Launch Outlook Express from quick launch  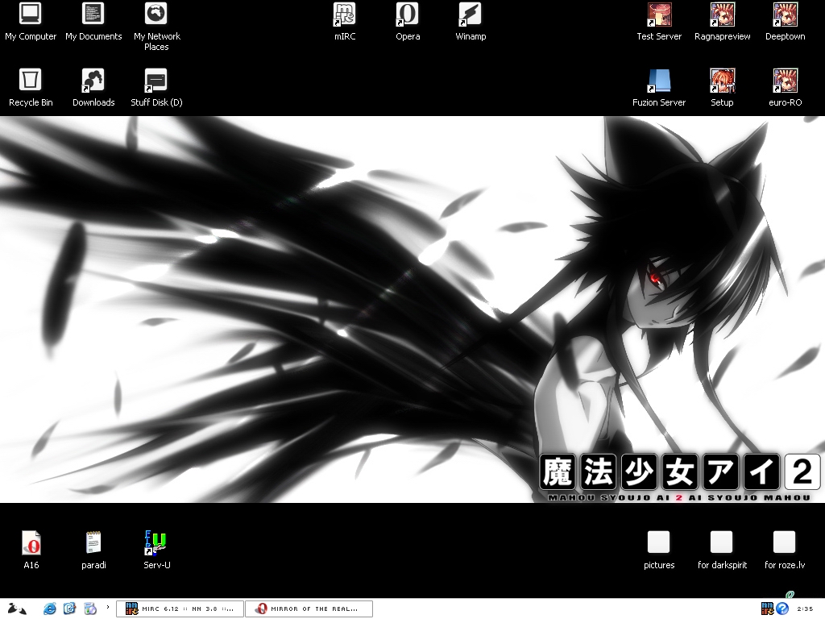[69, 609]
